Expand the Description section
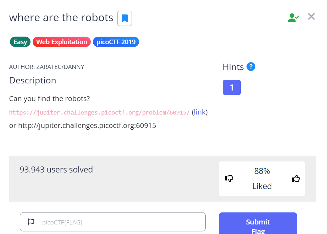The image size is (327, 234). point(33,81)
